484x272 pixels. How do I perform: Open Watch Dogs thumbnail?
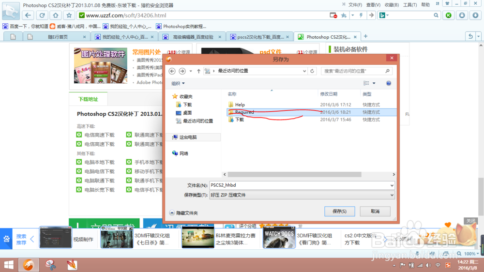tap(279, 238)
